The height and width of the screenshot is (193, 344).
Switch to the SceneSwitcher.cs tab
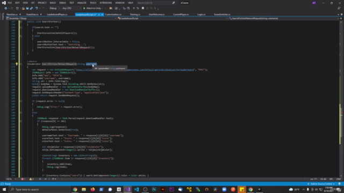(222, 14)
